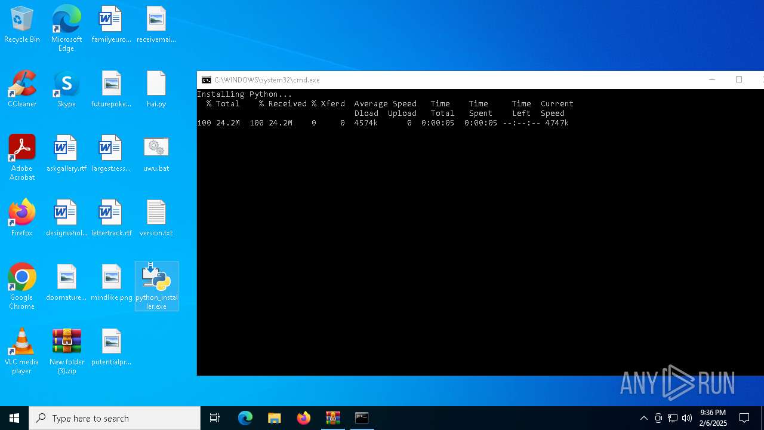This screenshot has height=430, width=764.
Task: Open the network status tray icon
Action: point(673,418)
